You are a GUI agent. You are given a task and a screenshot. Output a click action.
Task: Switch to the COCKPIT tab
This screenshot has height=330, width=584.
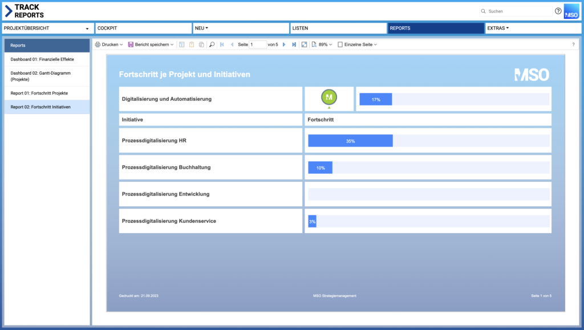coord(143,28)
